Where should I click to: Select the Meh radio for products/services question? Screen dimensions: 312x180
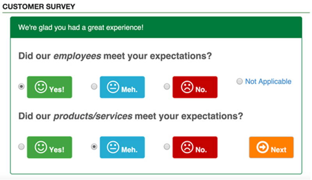coord(94,147)
